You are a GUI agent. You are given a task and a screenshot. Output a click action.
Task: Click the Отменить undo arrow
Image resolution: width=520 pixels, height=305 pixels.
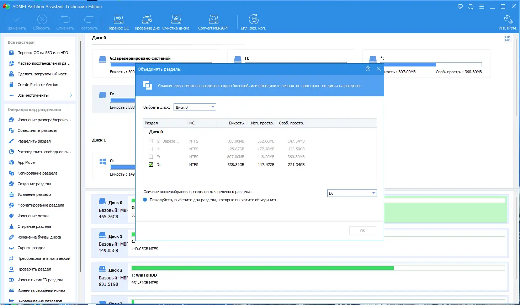click(65, 22)
